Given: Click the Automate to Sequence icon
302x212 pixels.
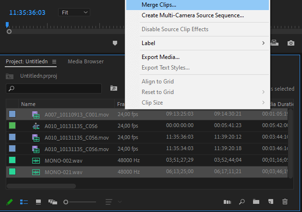Looking at the screenshot, I should tap(227, 202).
